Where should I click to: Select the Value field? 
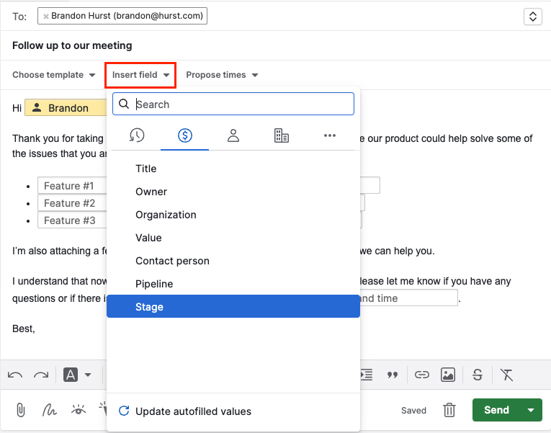point(233,238)
